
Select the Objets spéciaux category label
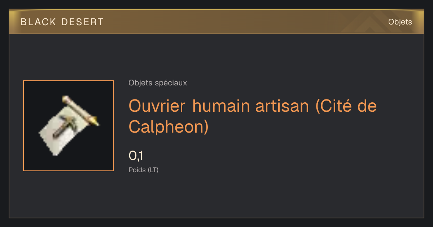(x=158, y=83)
